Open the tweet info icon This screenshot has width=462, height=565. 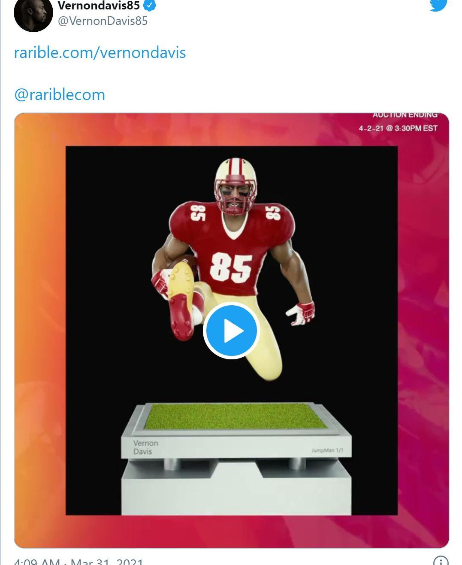441,561
